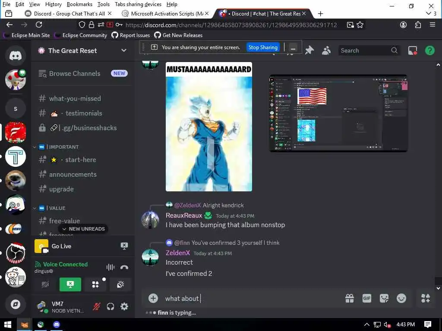The height and width of the screenshot is (331, 442).
Task: Open the Toad avatar server
Action: pyautogui.click(x=15, y=80)
